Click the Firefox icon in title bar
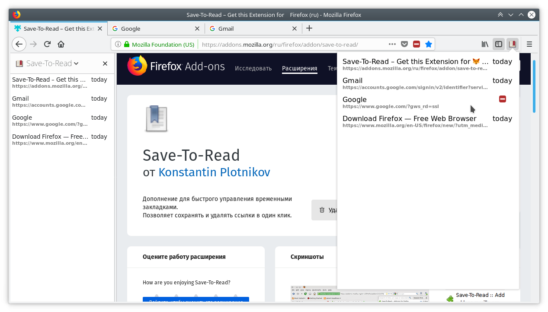The height and width of the screenshot is (312, 548). (17, 15)
